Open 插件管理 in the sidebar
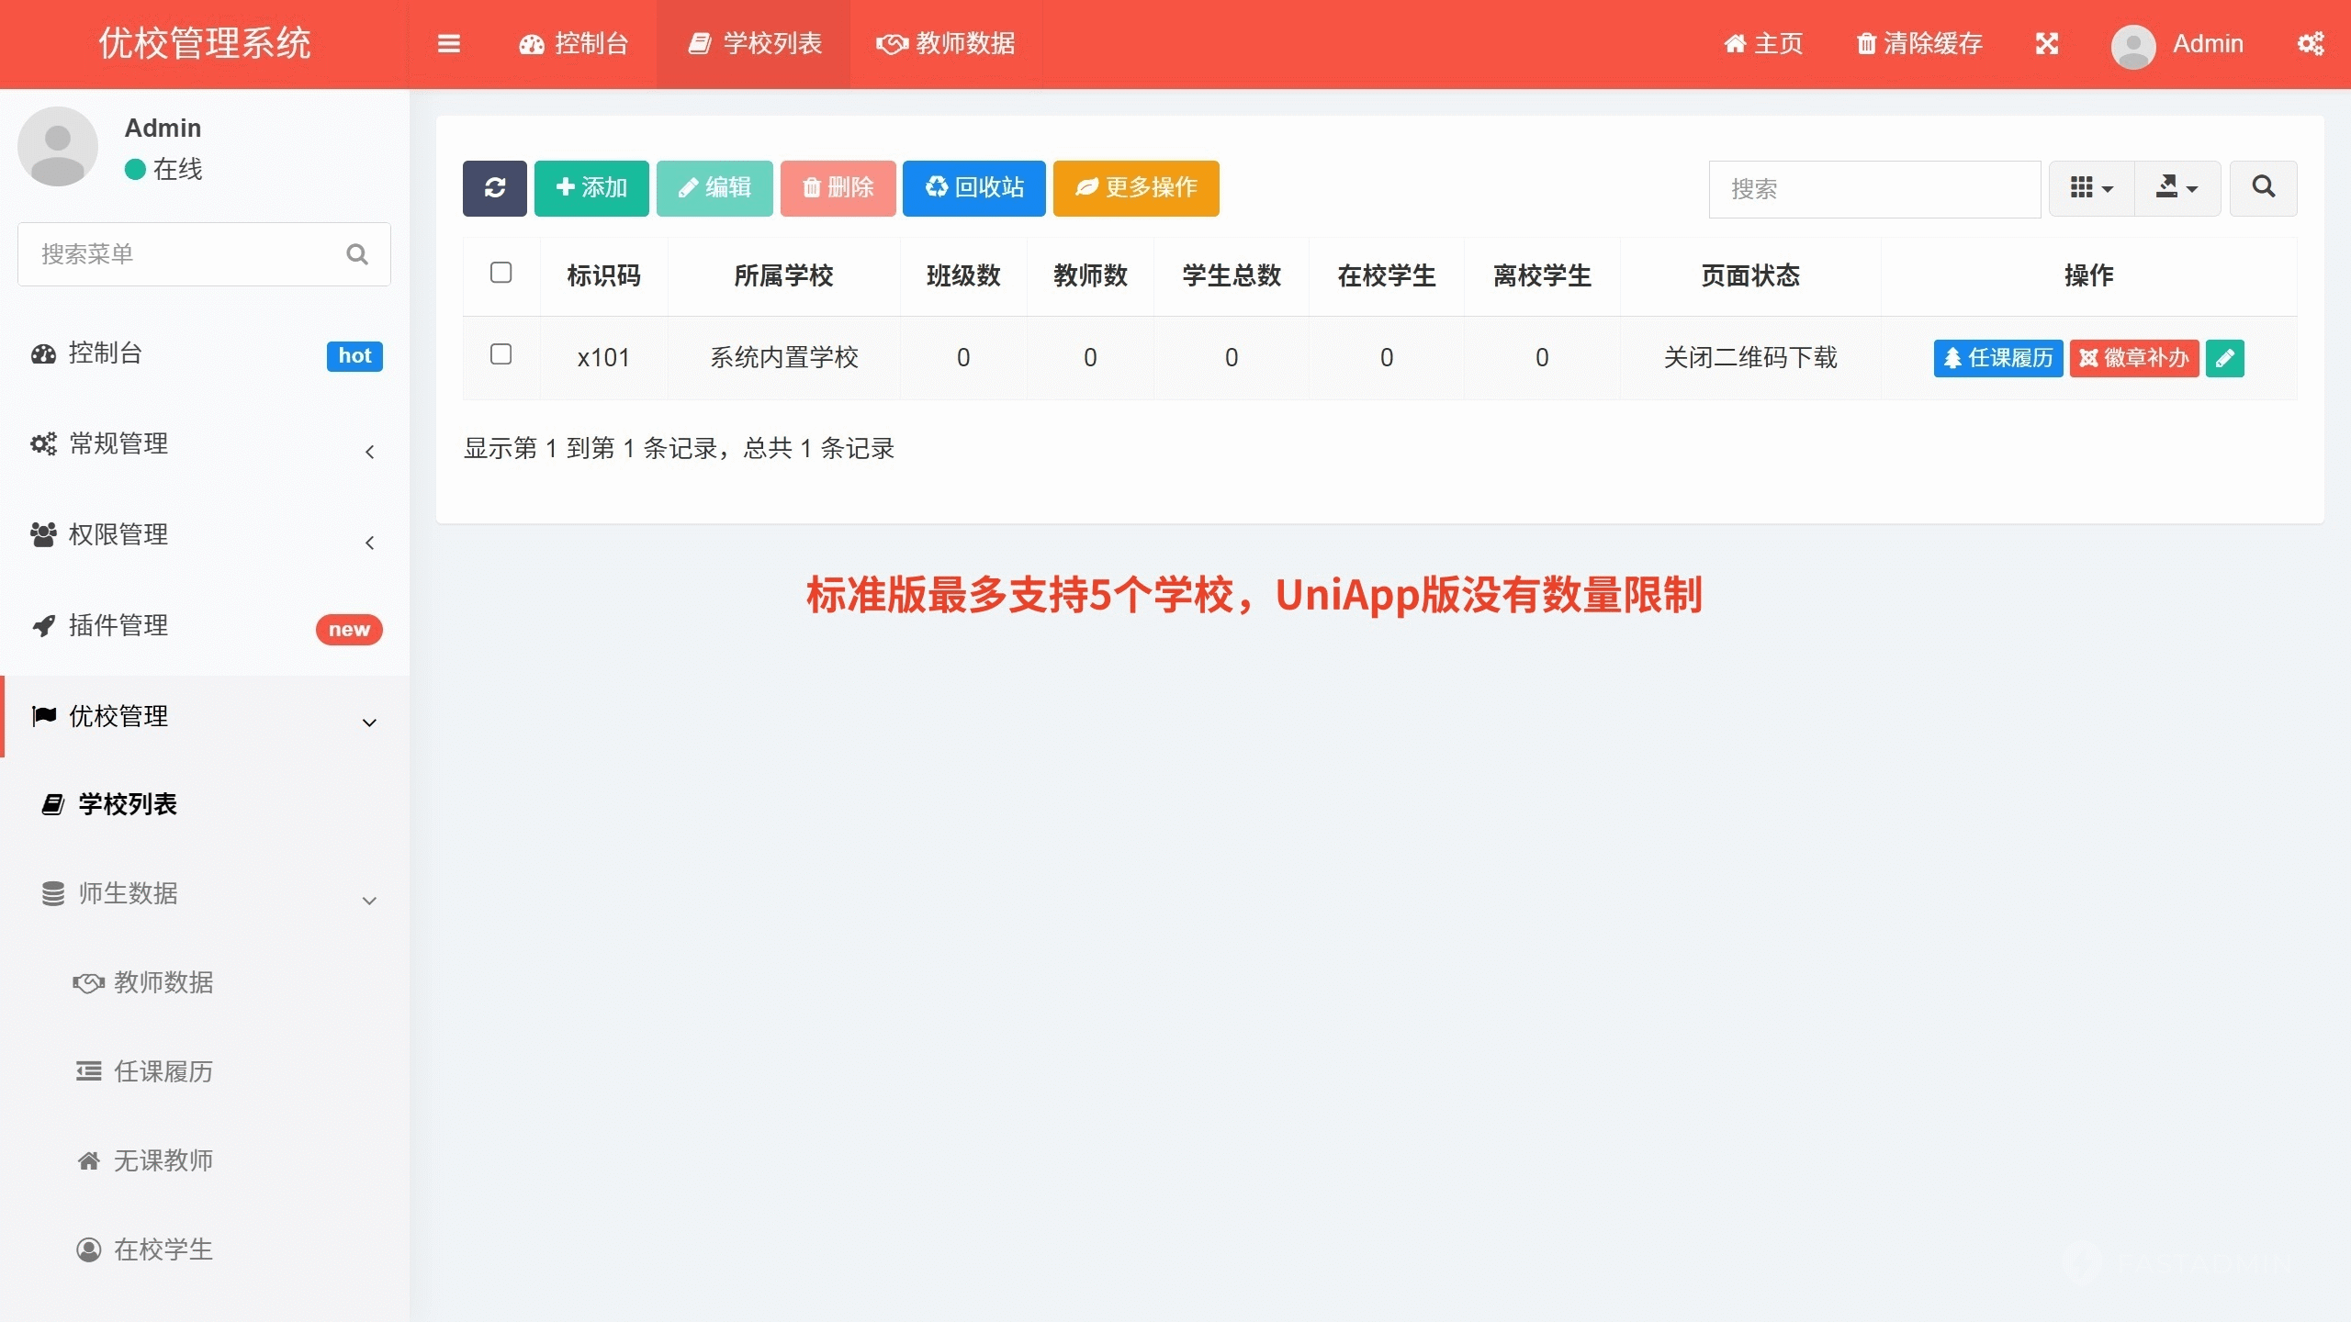The height and width of the screenshot is (1322, 2351). (205, 627)
